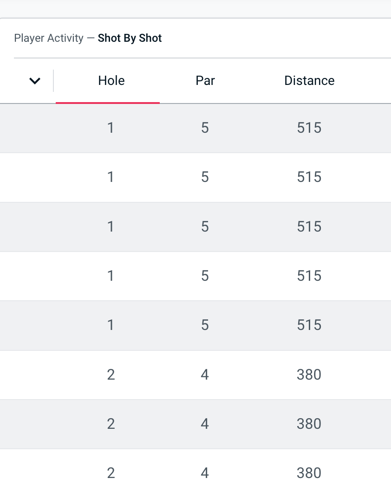Select the Par column header

(x=205, y=81)
